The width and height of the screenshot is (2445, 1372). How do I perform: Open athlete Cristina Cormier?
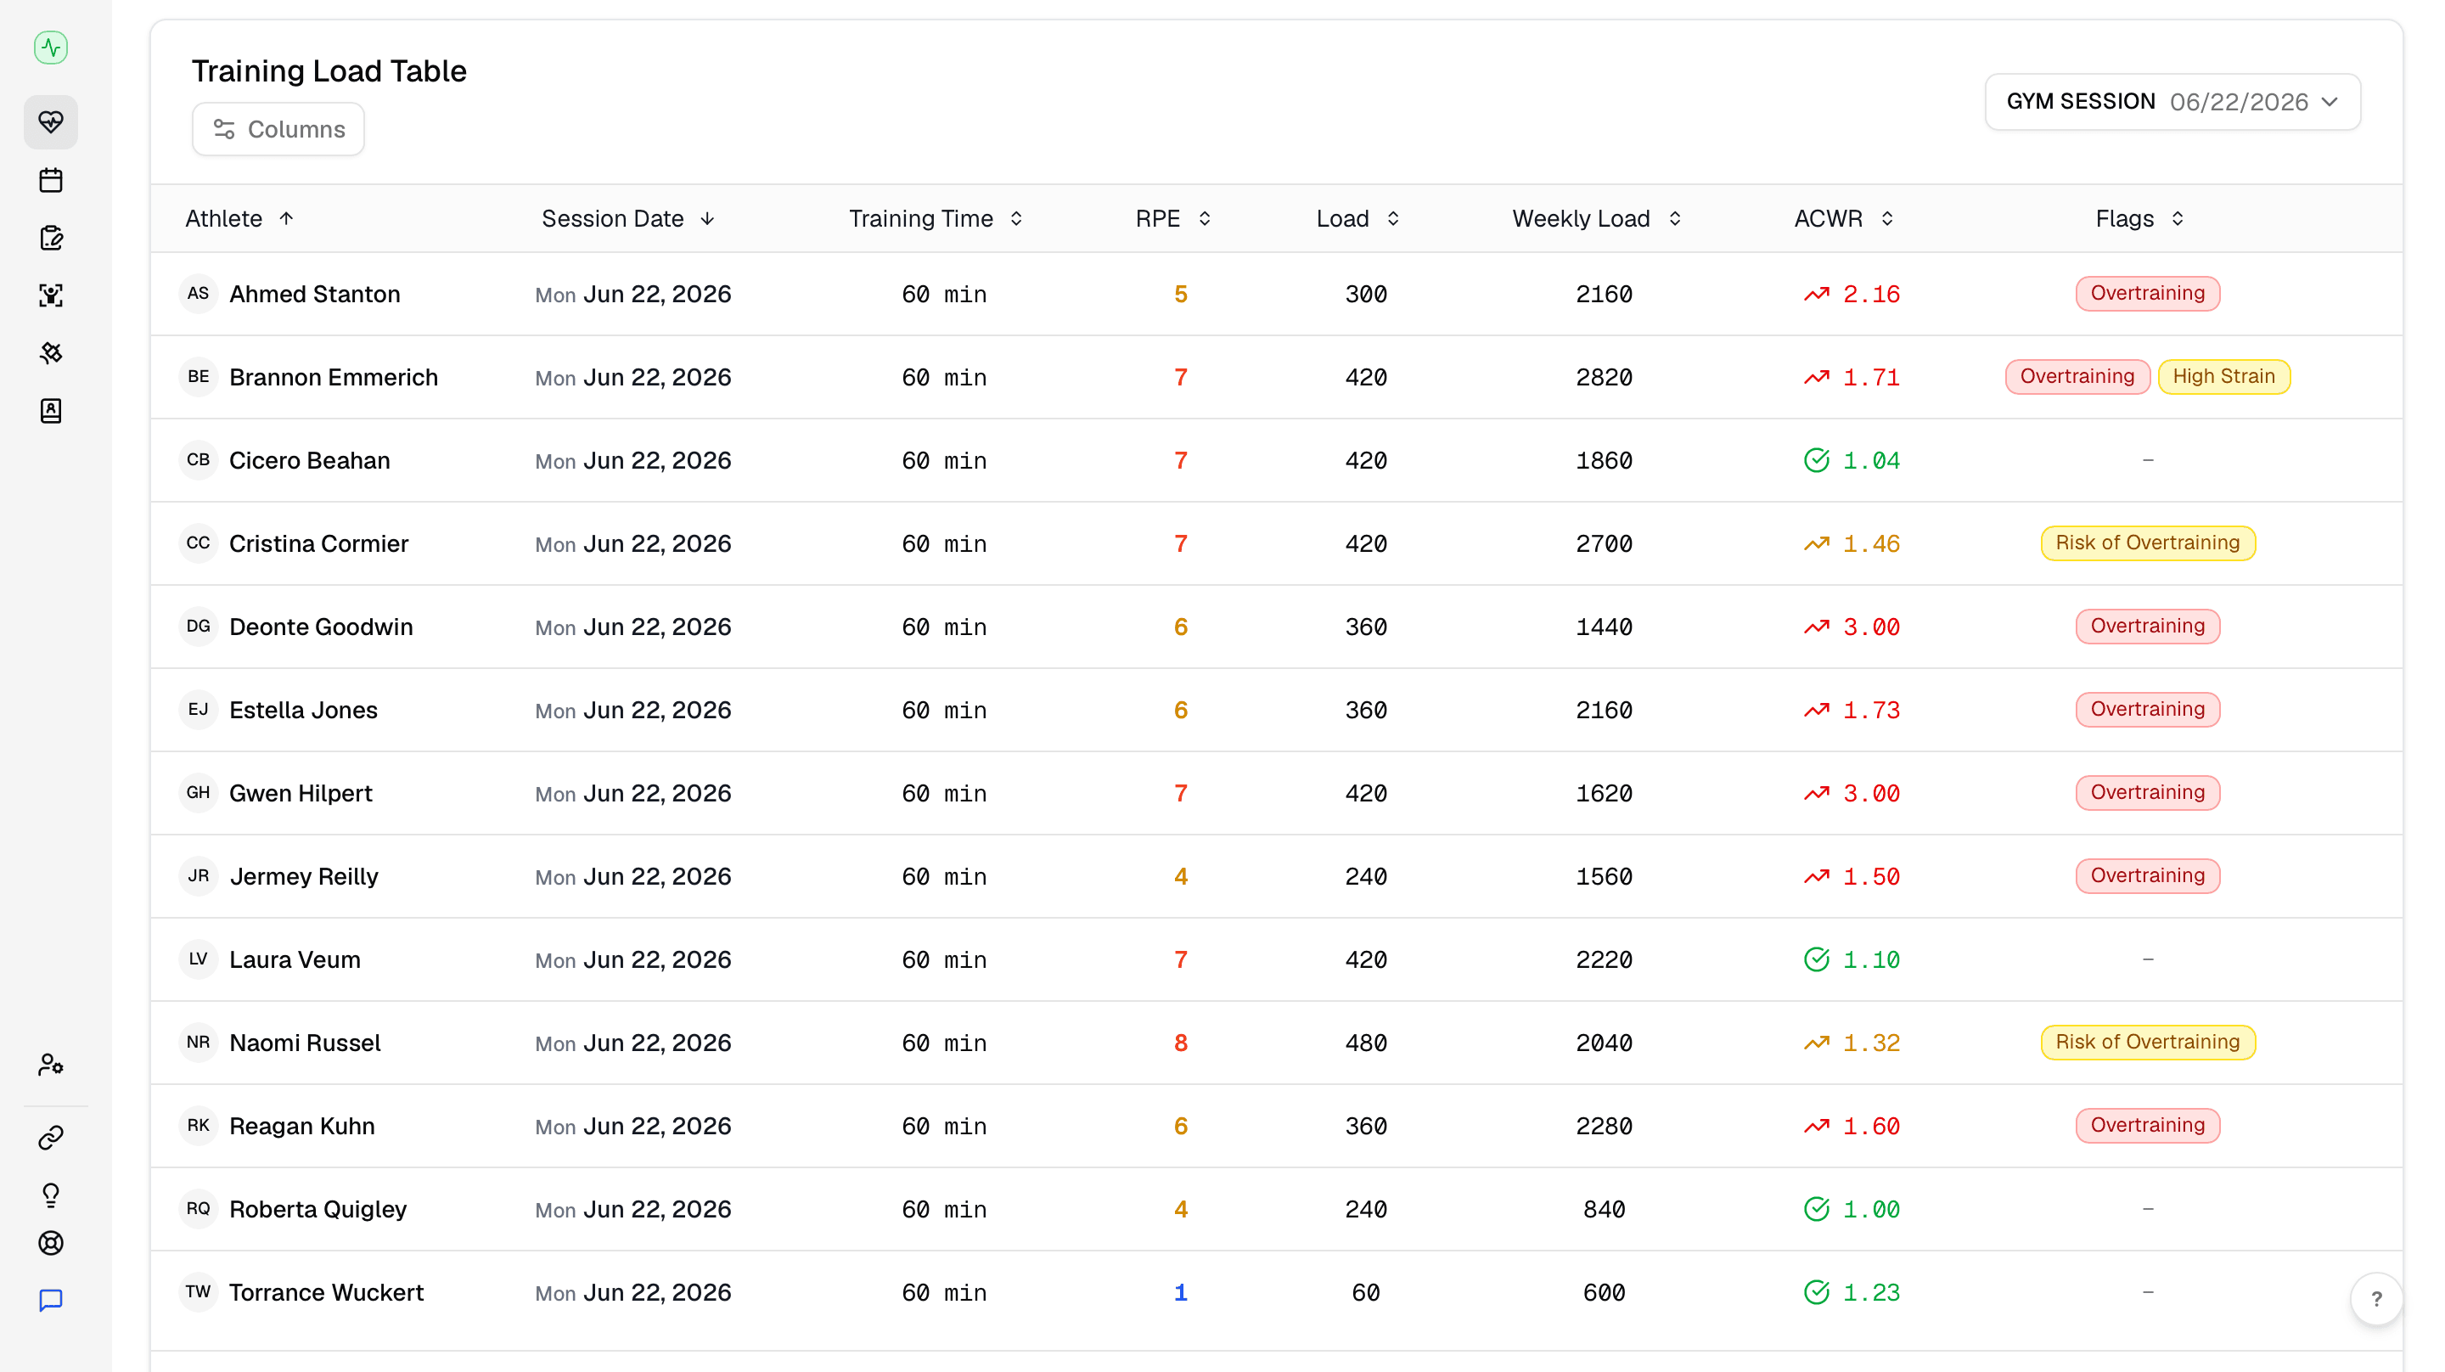[x=319, y=544]
